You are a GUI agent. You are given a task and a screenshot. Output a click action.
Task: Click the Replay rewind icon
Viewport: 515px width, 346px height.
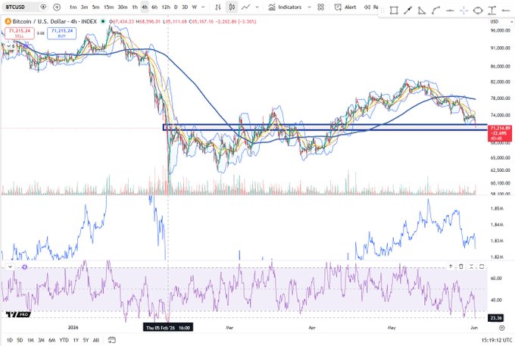click(367, 7)
